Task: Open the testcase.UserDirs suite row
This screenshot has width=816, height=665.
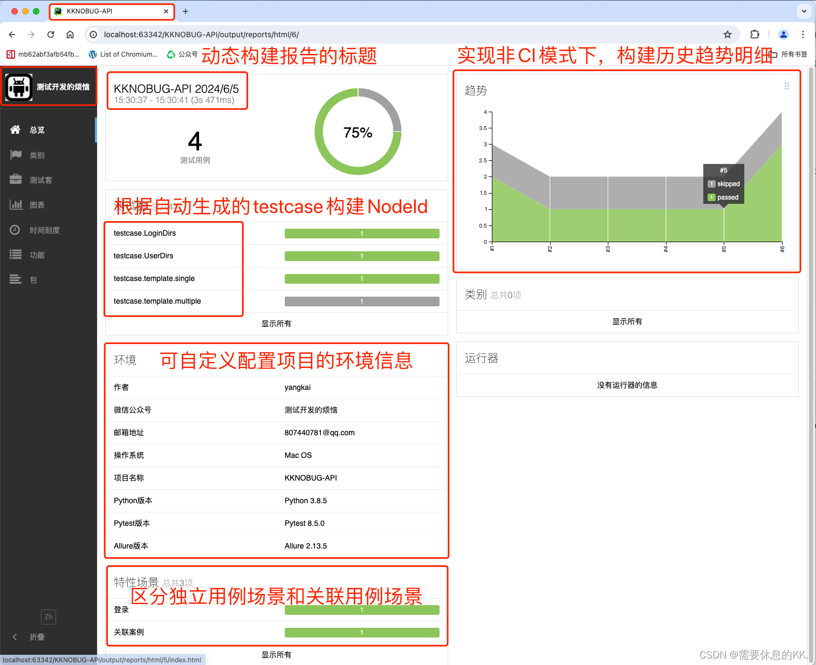Action: click(276, 256)
